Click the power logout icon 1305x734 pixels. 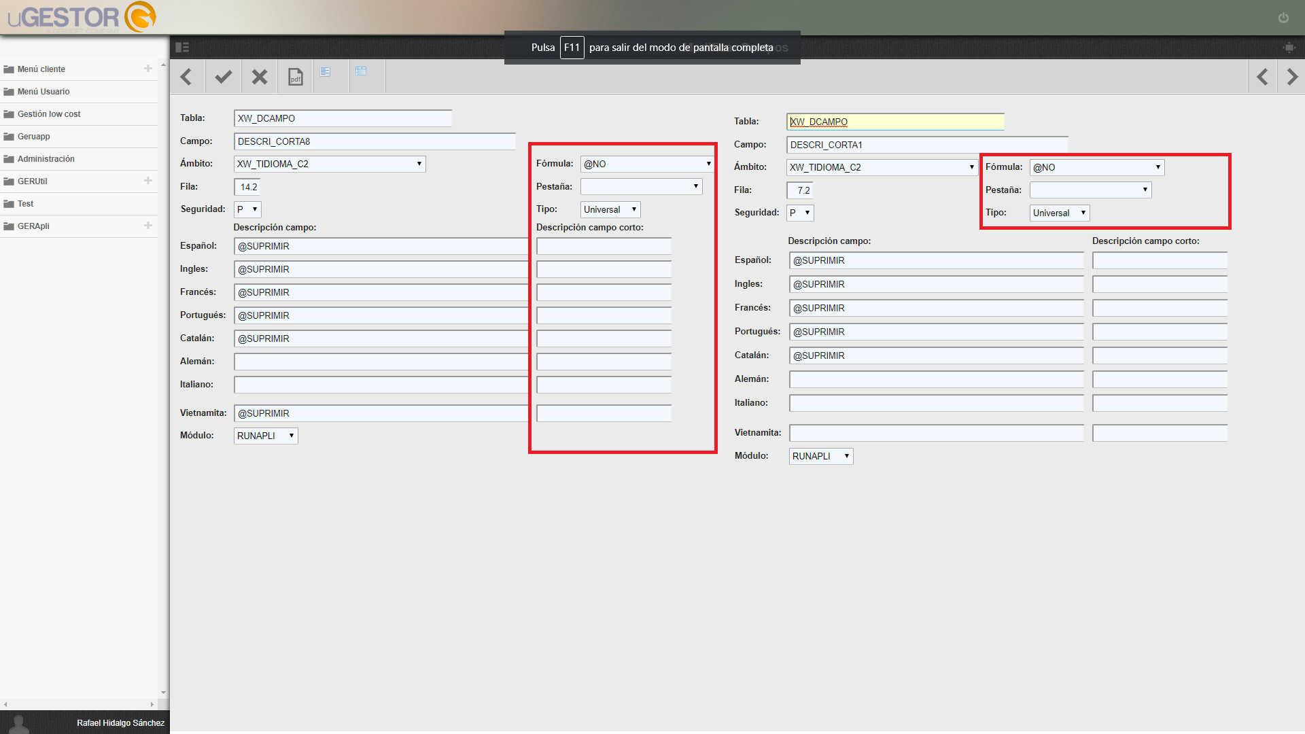1283,18
